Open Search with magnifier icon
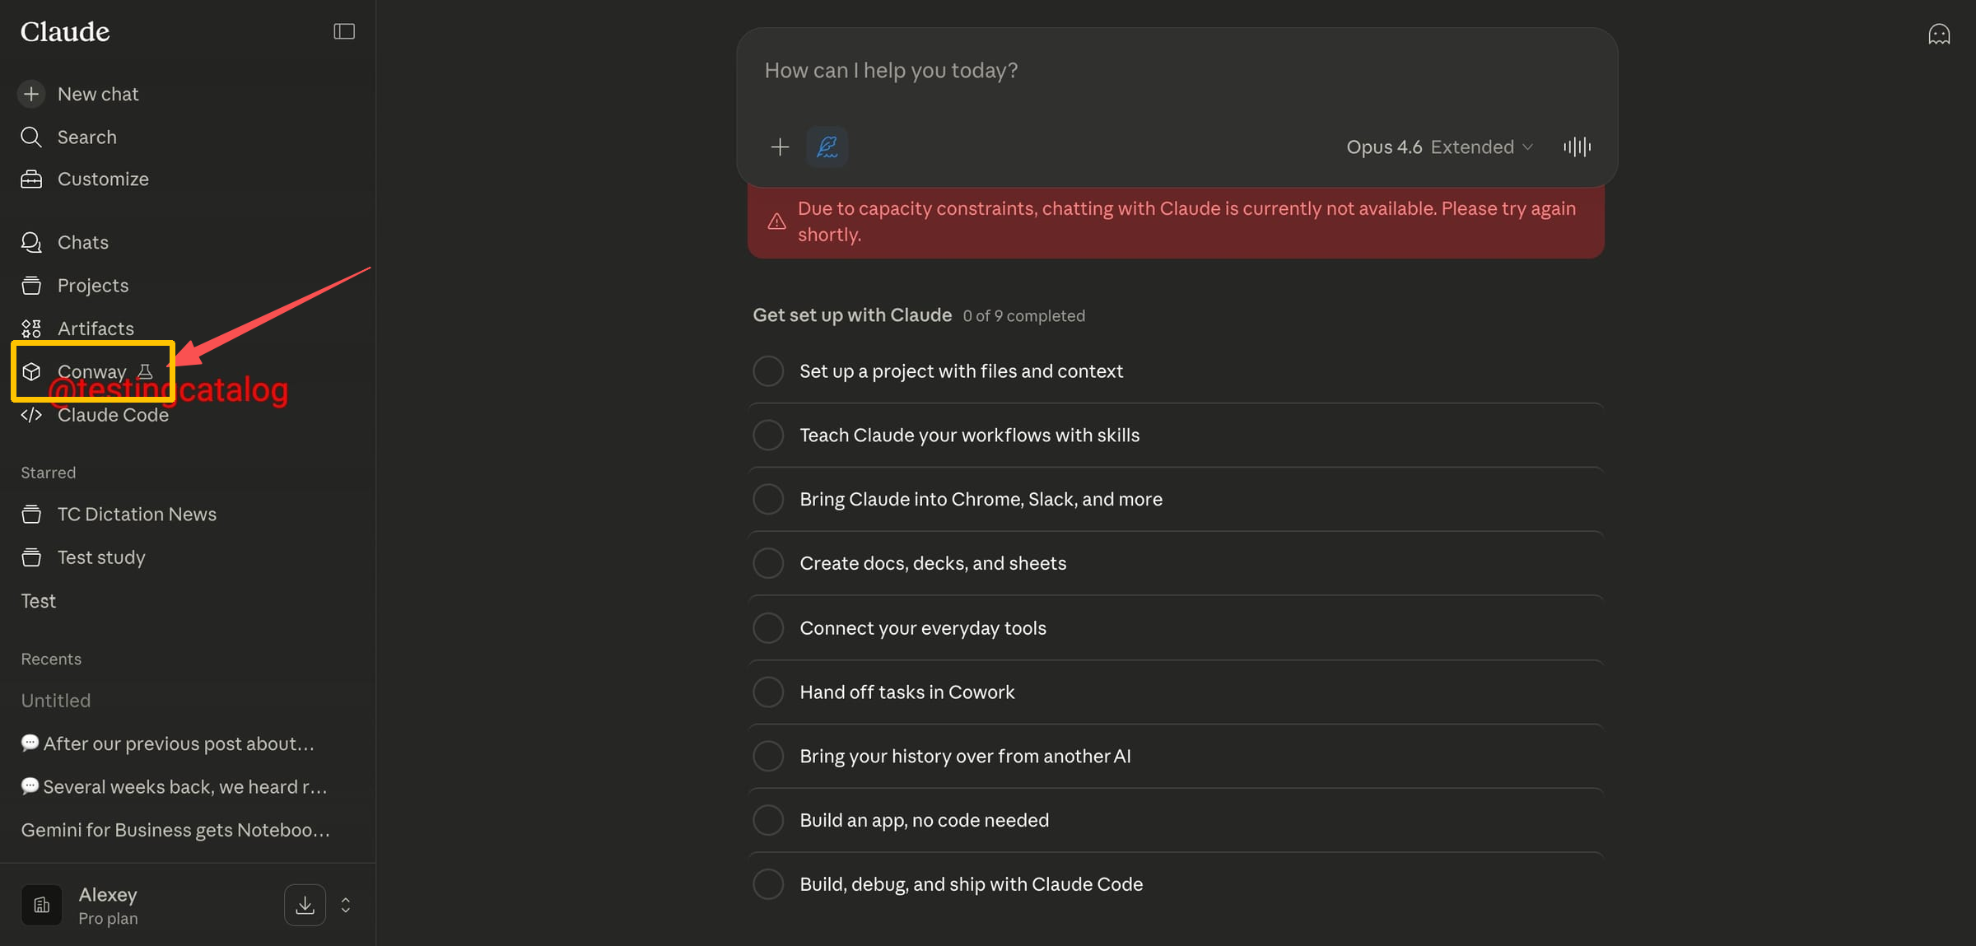Image resolution: width=1976 pixels, height=946 pixels. [x=31, y=137]
